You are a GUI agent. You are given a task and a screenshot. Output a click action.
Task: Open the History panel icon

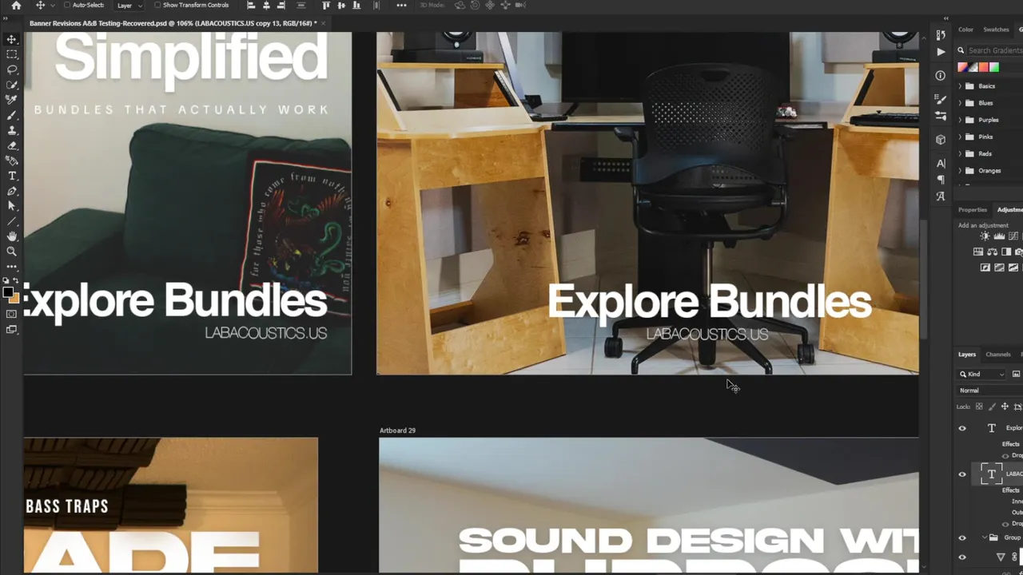pos(941,35)
